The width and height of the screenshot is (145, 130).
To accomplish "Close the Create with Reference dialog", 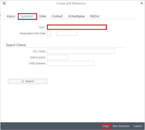I will click(142, 3).
